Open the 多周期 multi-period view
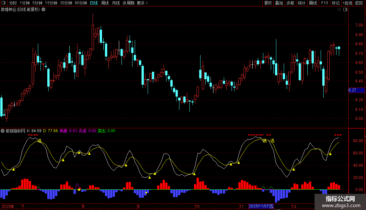This screenshot has height=210, width=366. (x=128, y=3)
